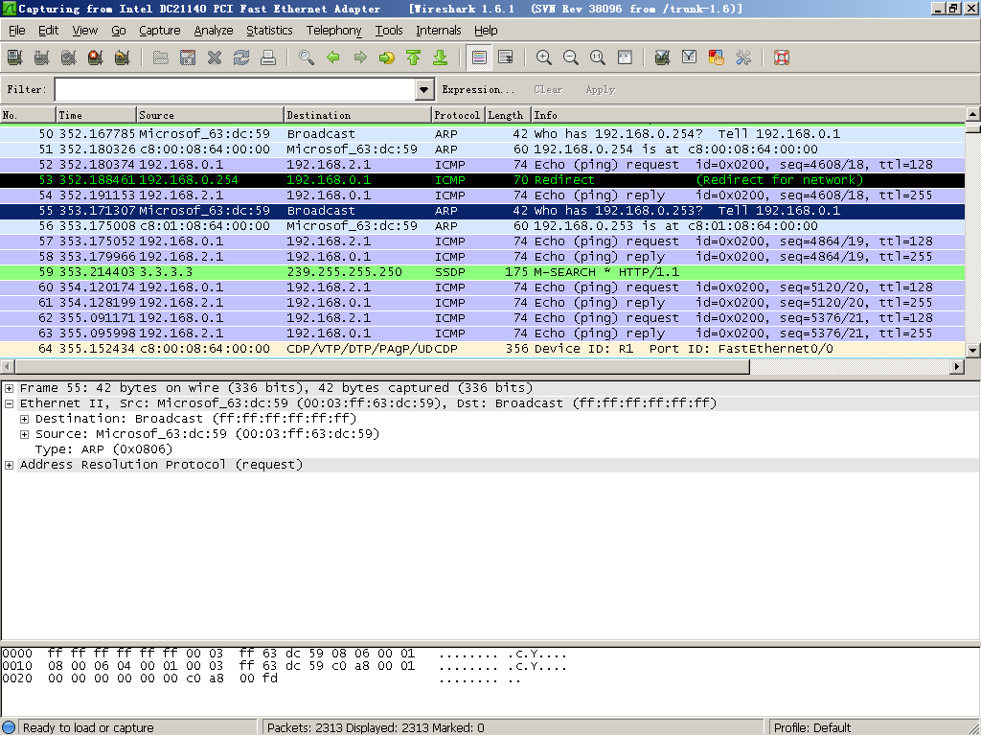
Task: Open a capture file icon
Action: (x=161, y=57)
